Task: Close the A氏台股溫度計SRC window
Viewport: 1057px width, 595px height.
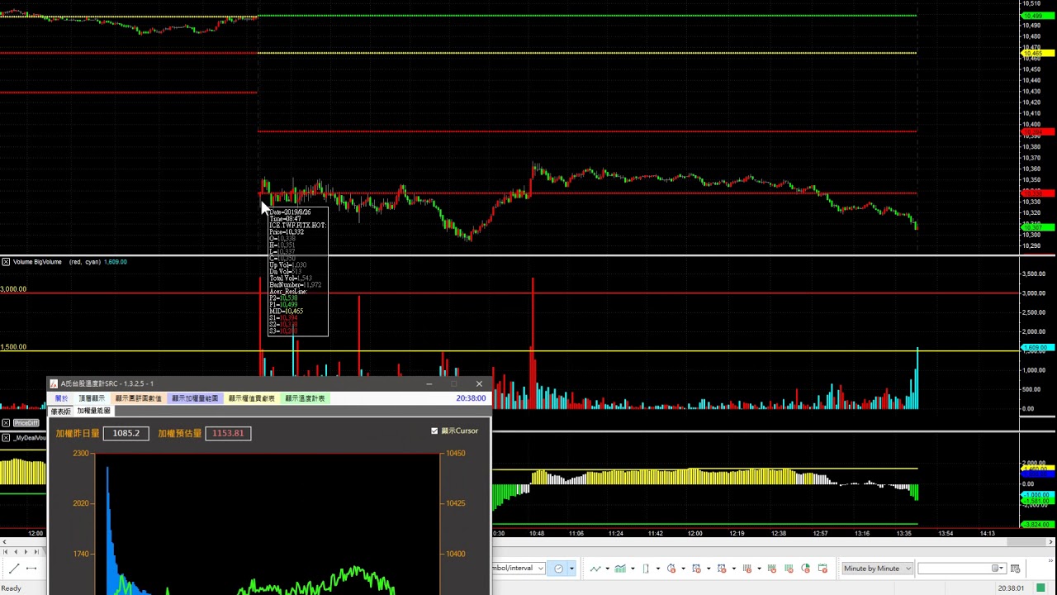Action: [x=479, y=384]
